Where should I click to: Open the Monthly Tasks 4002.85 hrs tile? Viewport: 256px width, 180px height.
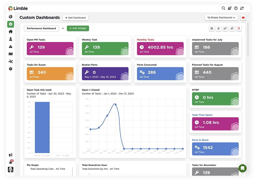(x=160, y=48)
